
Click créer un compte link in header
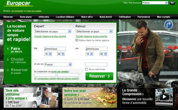(34, 11)
